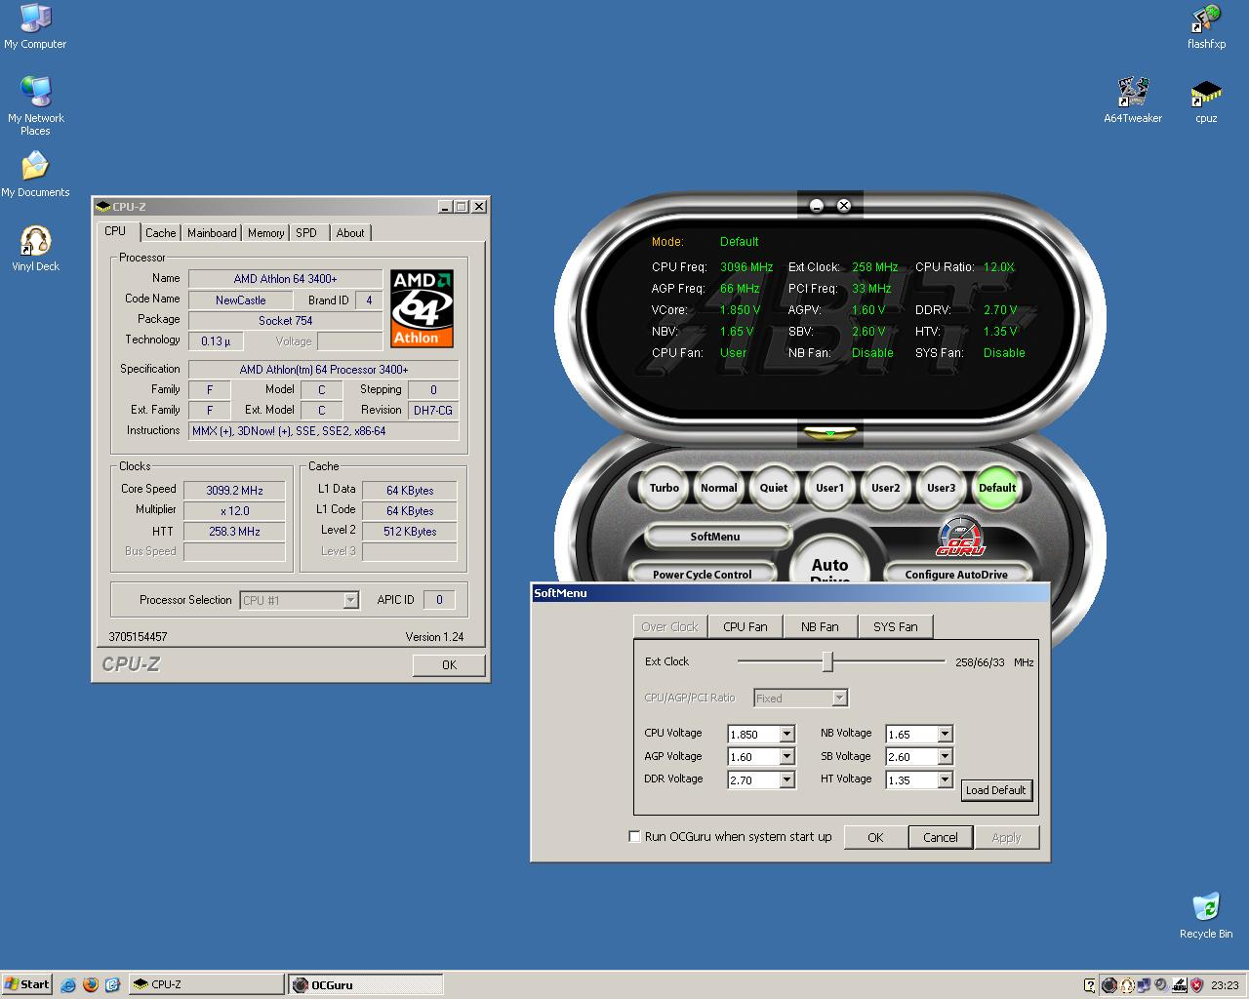Open the My Computer desktop icon
The image size is (1249, 999).
pos(35,26)
